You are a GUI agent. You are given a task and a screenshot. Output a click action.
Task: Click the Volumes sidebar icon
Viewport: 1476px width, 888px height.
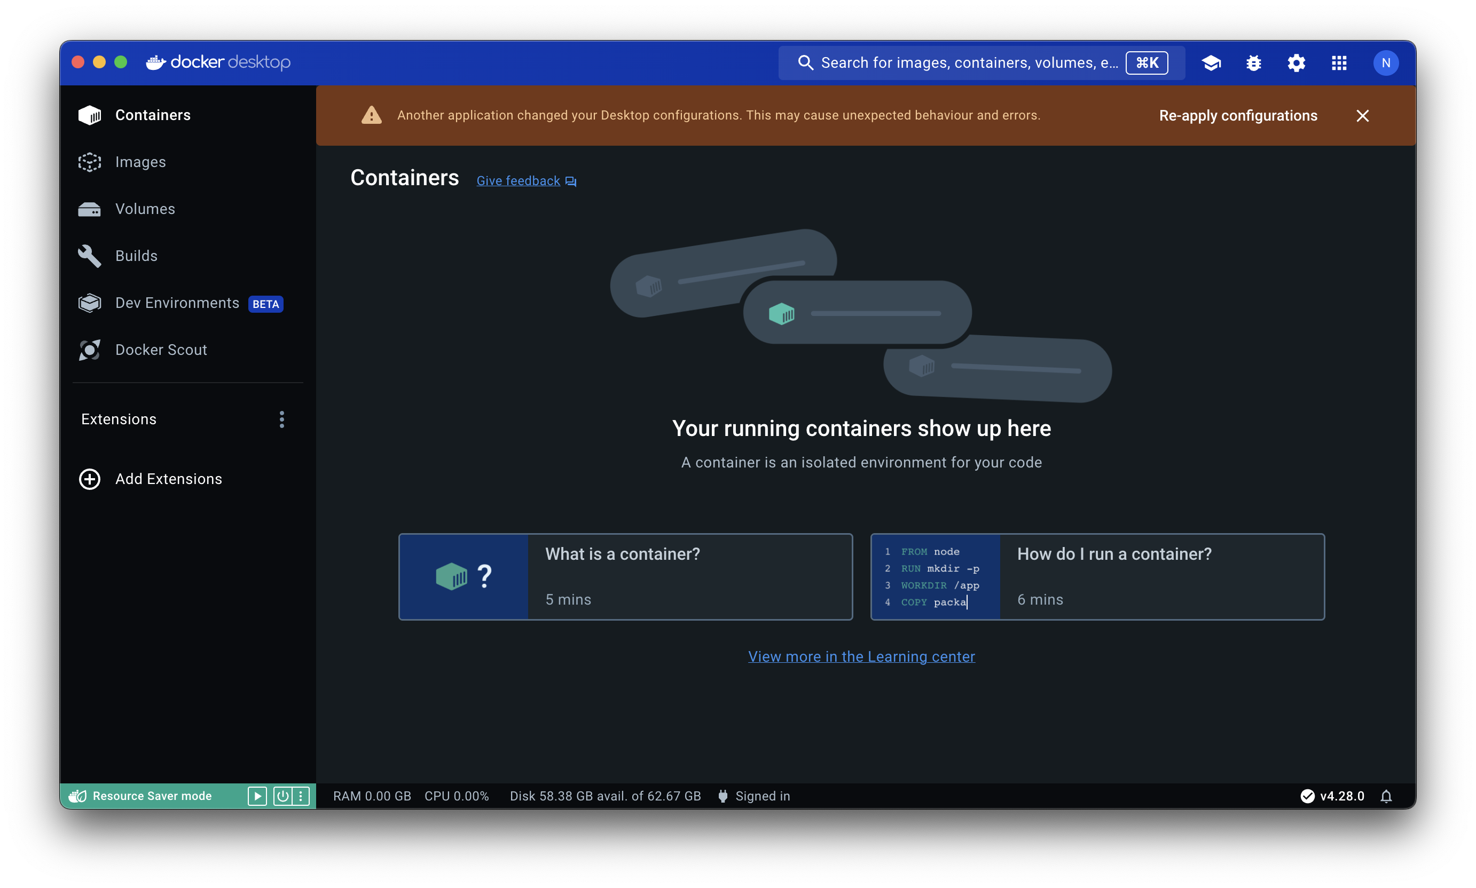tap(90, 209)
